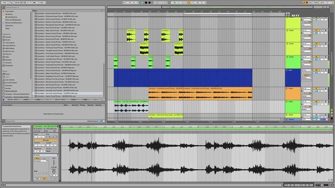Click the arrangement loop brace in scrub area

coord(218,14)
